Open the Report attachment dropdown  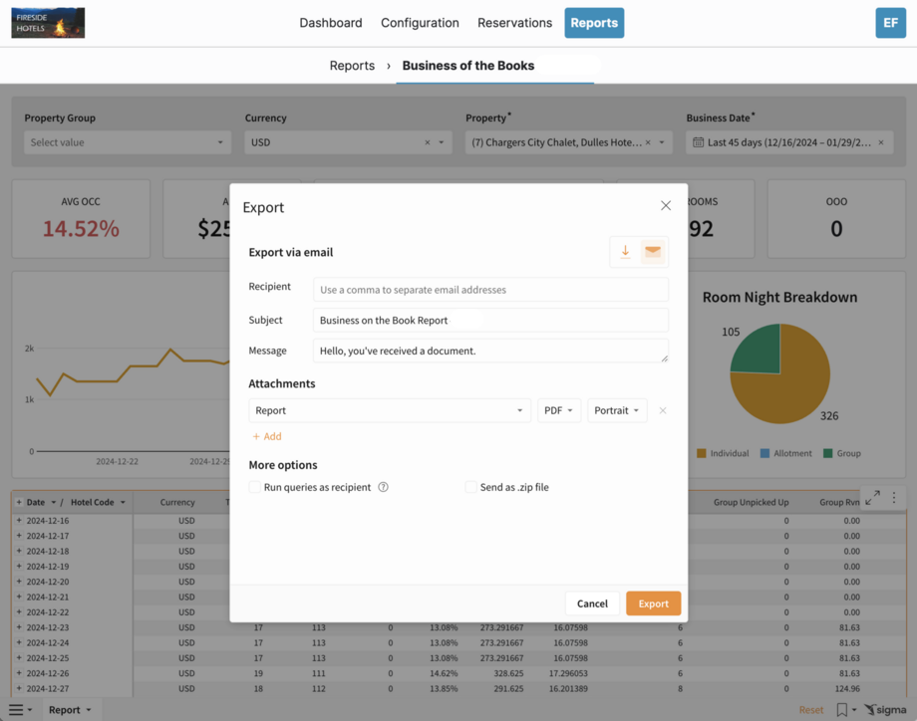pos(390,410)
